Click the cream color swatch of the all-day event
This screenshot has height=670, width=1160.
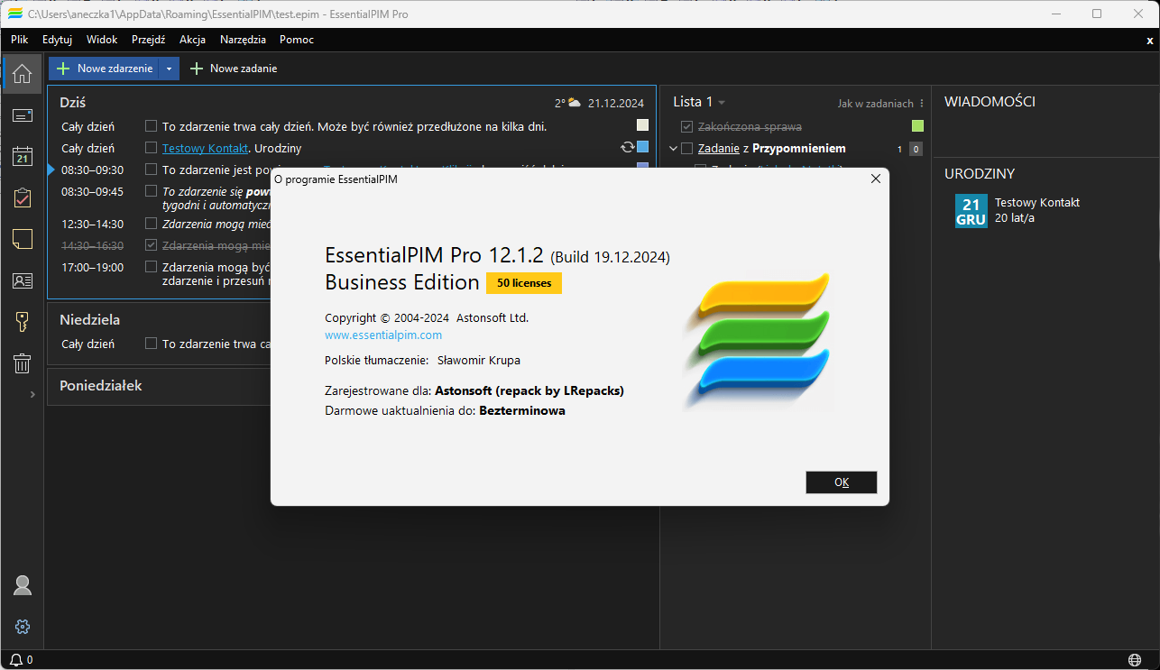pyautogui.click(x=643, y=126)
